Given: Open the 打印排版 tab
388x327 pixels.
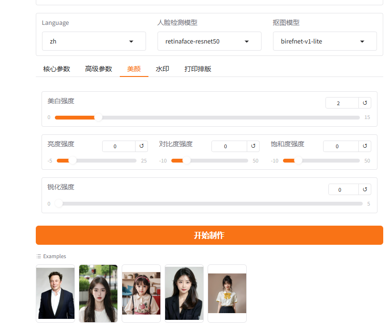Looking at the screenshot, I should pos(198,69).
